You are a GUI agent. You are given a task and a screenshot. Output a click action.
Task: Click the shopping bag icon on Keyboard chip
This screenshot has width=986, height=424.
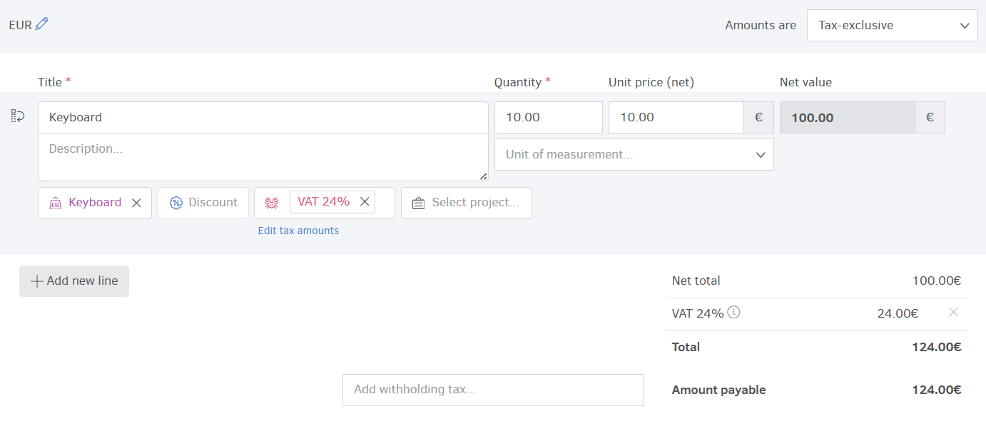(55, 203)
